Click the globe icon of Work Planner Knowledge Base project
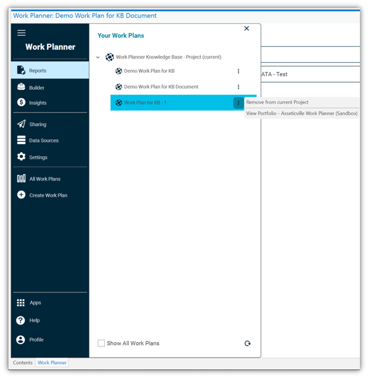The image size is (368, 378). [110, 57]
